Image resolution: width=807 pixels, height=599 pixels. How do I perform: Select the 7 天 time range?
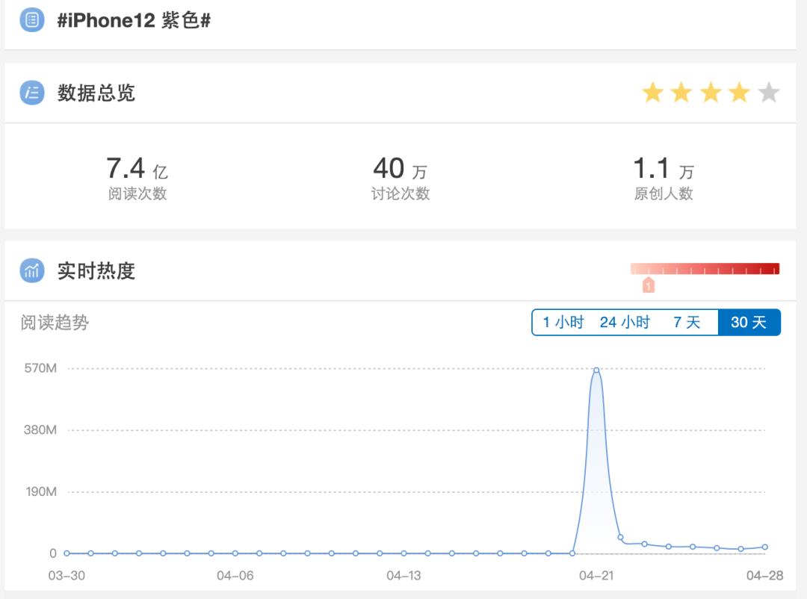tap(687, 323)
